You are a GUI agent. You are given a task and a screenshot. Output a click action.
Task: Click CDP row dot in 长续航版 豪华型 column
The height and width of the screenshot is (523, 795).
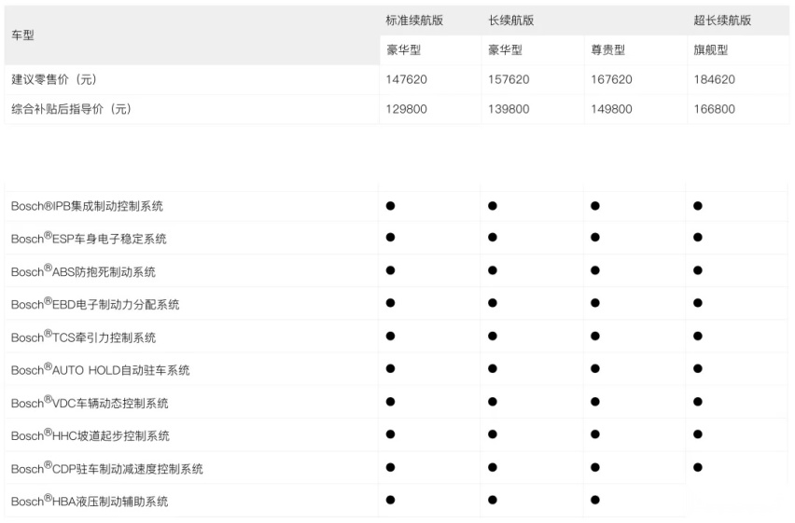pos(493,467)
